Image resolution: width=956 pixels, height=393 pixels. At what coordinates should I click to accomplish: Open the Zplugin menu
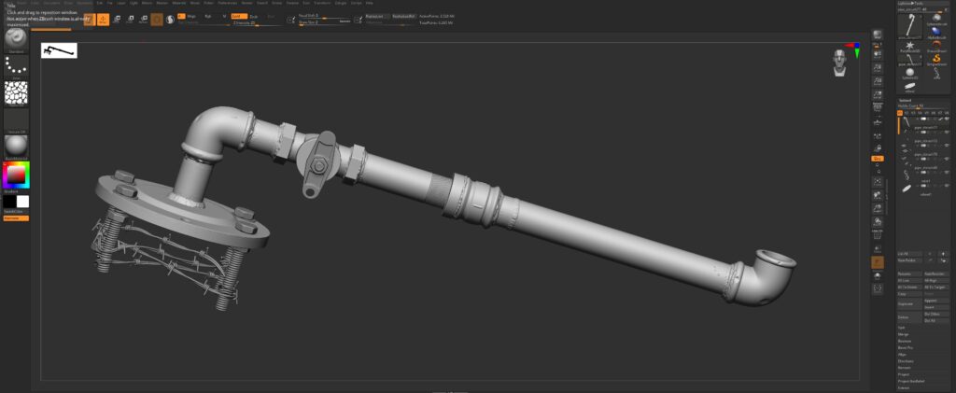tap(341, 3)
